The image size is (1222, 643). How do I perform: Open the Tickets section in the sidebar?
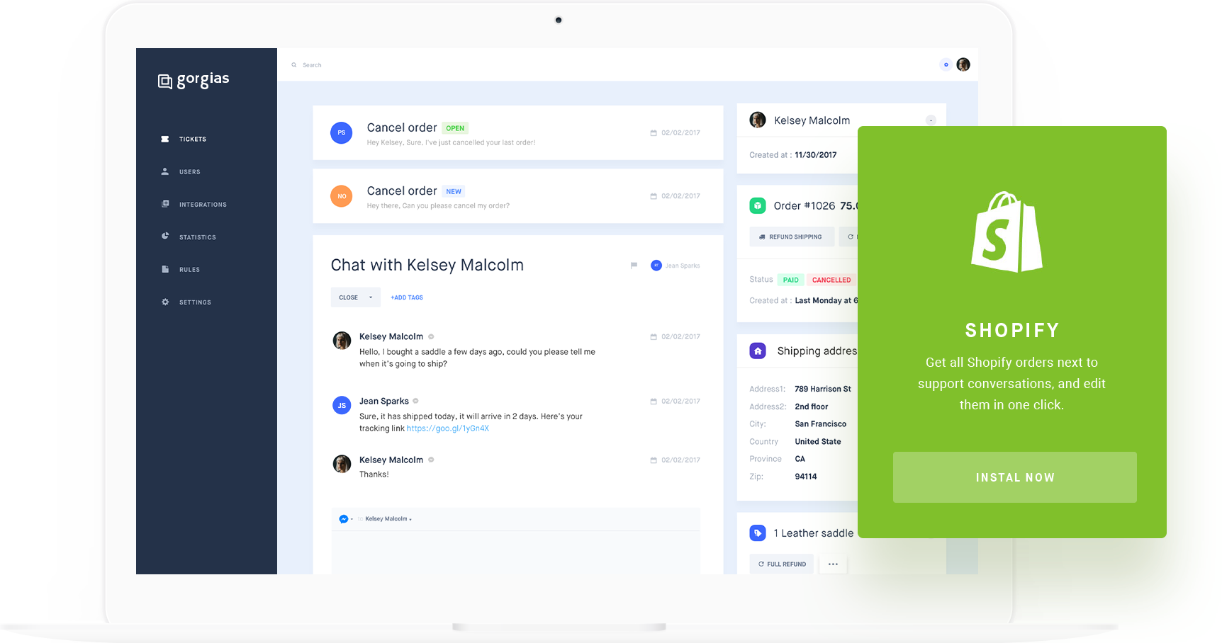pyautogui.click(x=184, y=139)
